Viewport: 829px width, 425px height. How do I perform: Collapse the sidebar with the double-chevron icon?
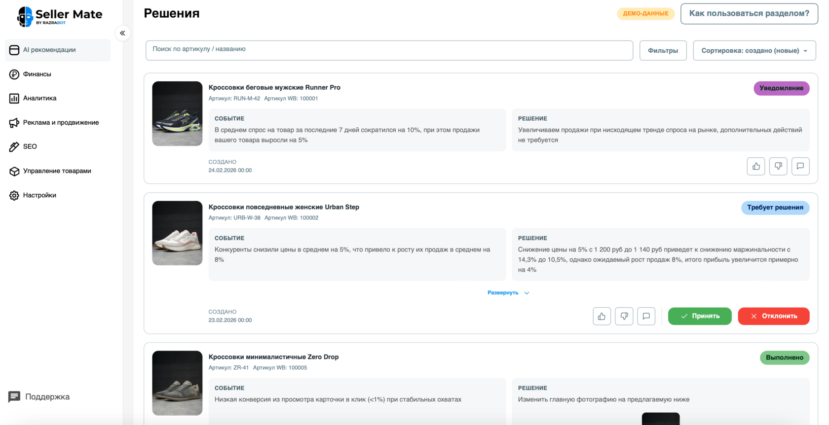pyautogui.click(x=122, y=33)
